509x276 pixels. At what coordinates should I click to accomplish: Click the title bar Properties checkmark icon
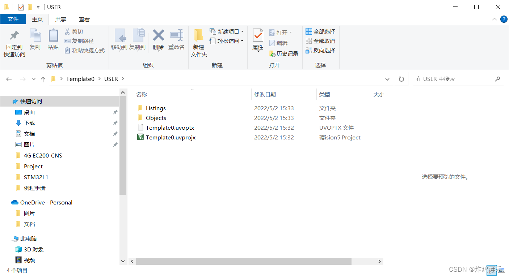click(x=21, y=7)
